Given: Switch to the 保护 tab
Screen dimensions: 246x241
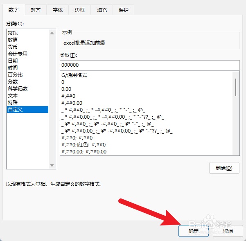Looking at the screenshot, I should coord(124,10).
